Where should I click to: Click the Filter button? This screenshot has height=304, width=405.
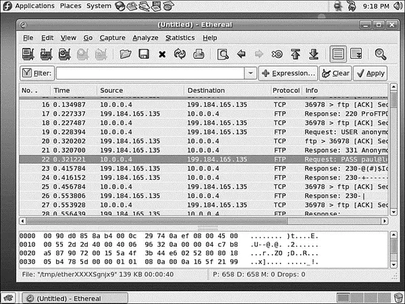[x=37, y=74]
